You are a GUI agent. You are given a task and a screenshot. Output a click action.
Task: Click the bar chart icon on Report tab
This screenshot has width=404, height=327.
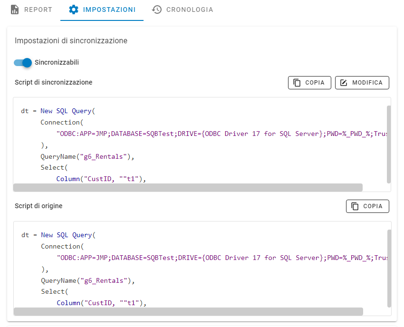15,10
